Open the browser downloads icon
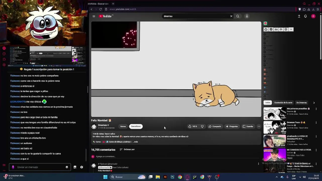Screen dimensions: 322x181 click(x=313, y=9)
